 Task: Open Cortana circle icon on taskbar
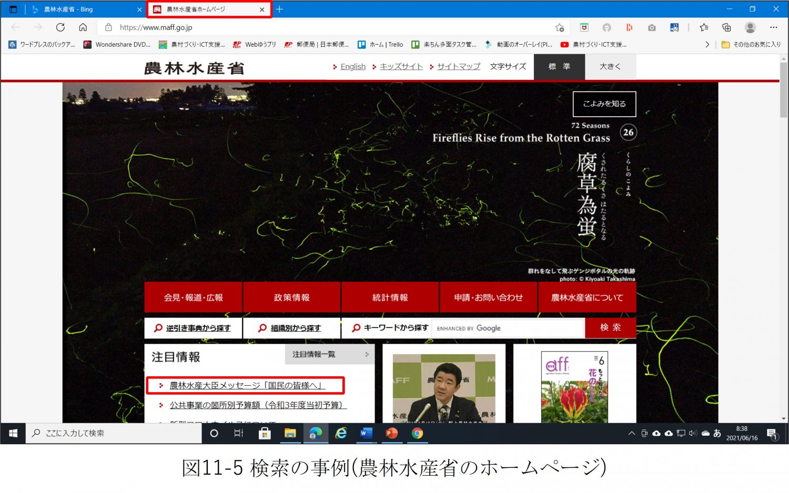pos(214,433)
